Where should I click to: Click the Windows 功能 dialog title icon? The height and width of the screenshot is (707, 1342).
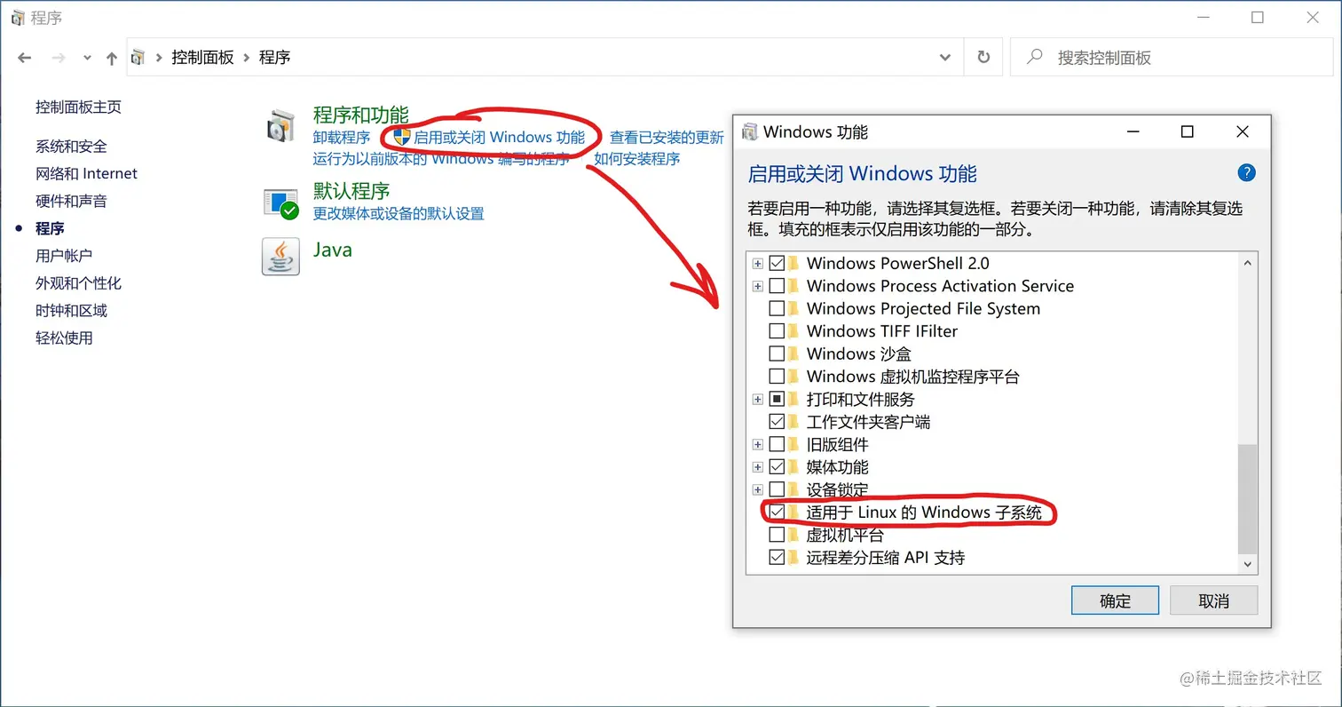pos(750,131)
